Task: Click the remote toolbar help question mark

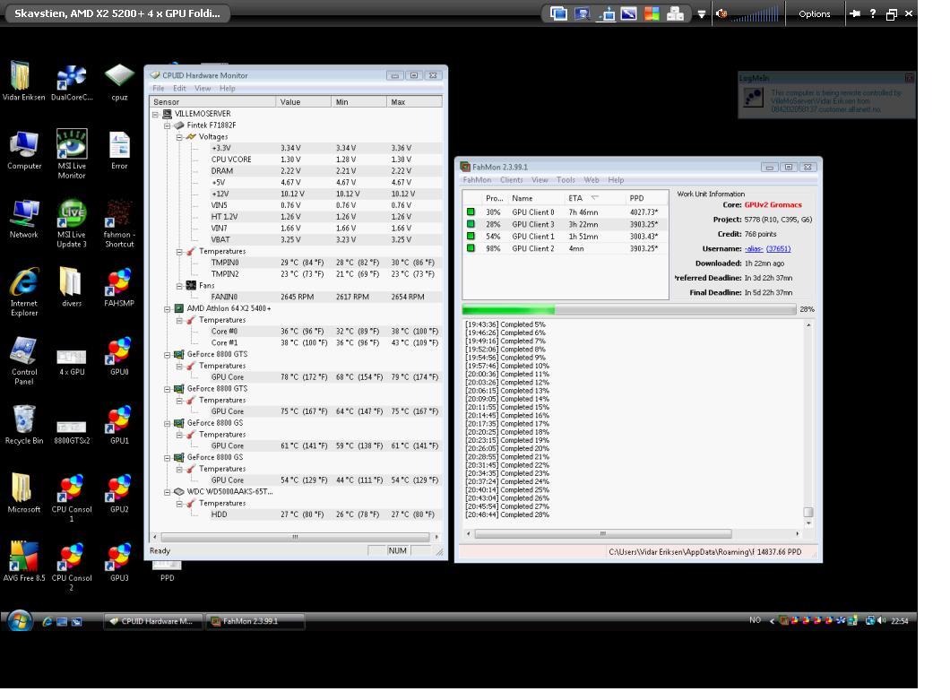Action: pos(872,13)
